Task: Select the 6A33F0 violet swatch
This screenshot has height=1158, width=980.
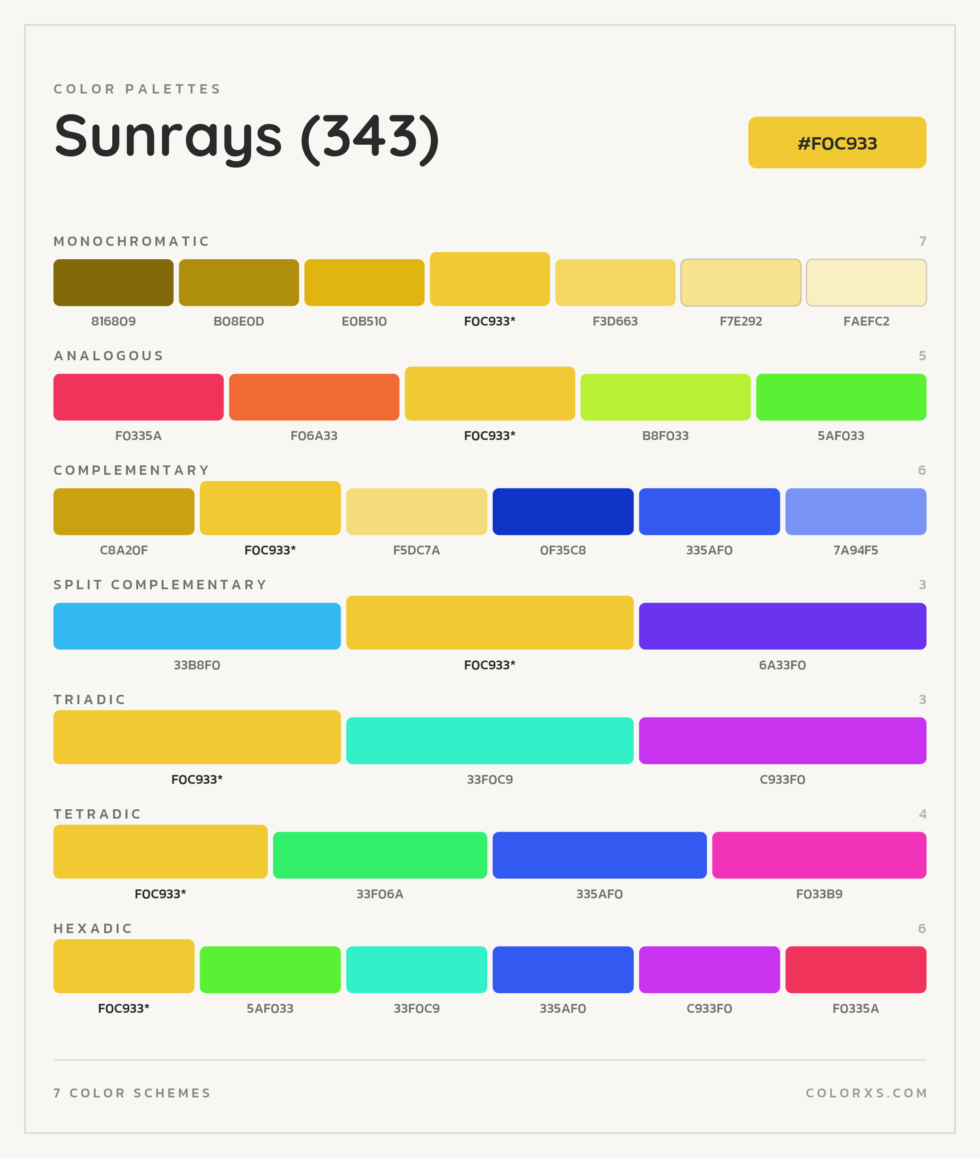Action: coord(782,626)
